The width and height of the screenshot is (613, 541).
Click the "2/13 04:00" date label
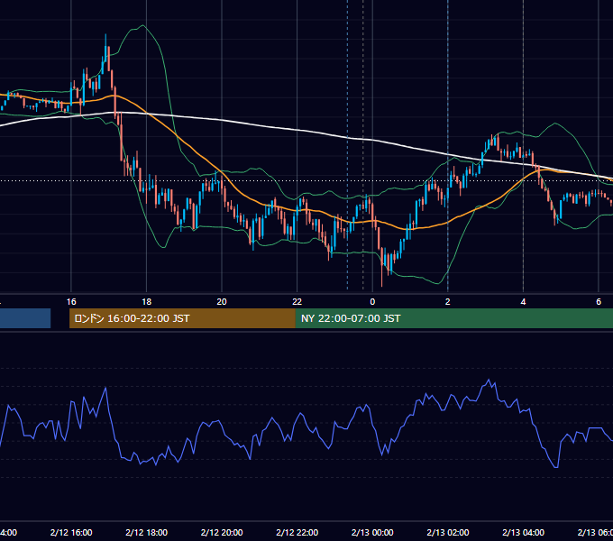pyautogui.click(x=523, y=532)
